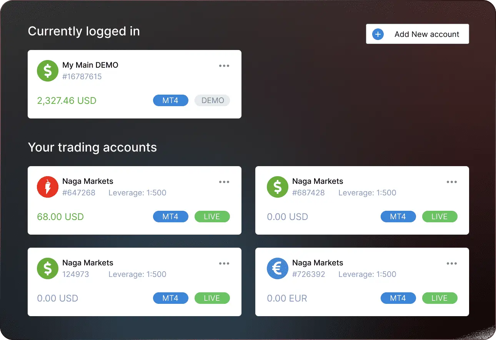Select the 68.00 USD balance amount

click(60, 217)
